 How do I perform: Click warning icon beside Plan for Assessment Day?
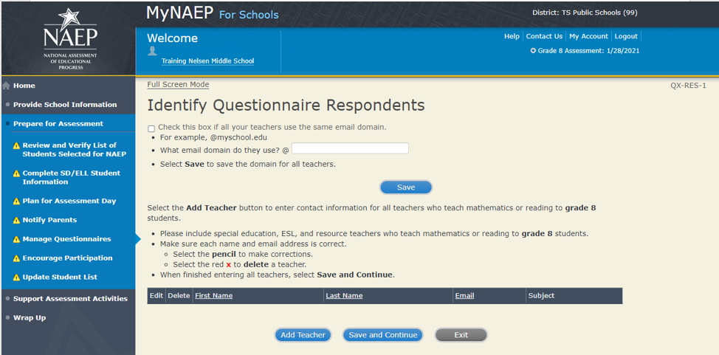point(16,201)
